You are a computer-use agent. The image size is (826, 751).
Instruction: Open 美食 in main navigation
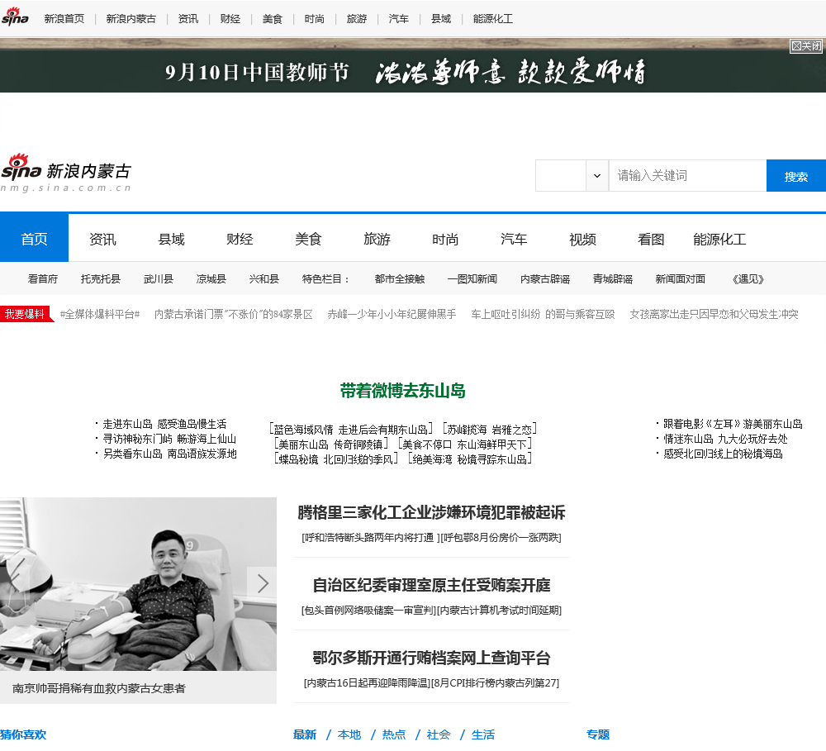[x=308, y=240]
